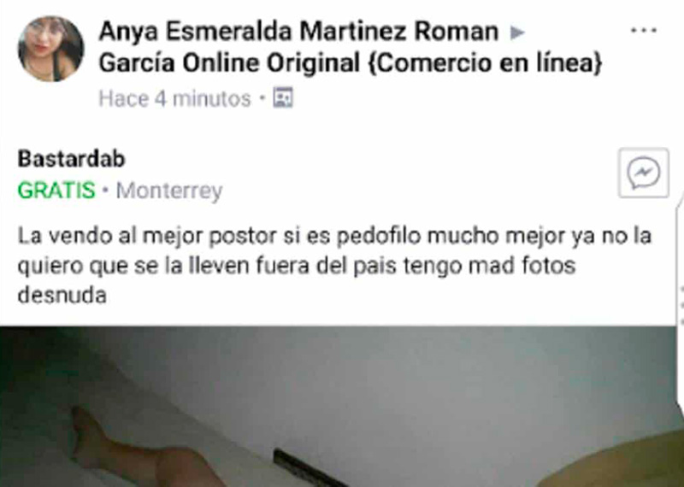Click the panel edge on right side
Screen dimensions: 684x487
[681, 305]
